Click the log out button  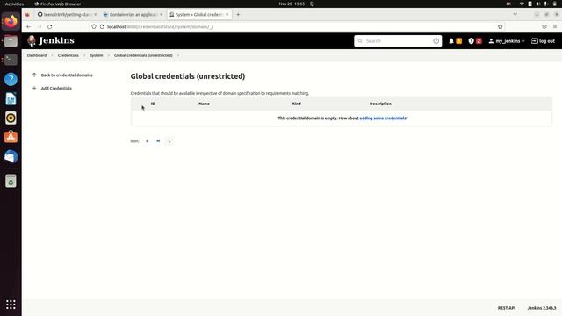pos(543,41)
